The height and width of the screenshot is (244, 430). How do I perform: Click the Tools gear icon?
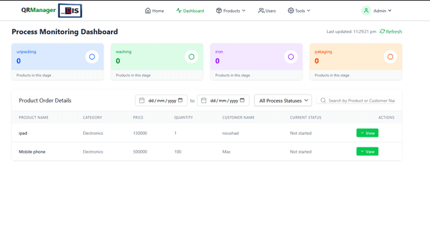(291, 11)
